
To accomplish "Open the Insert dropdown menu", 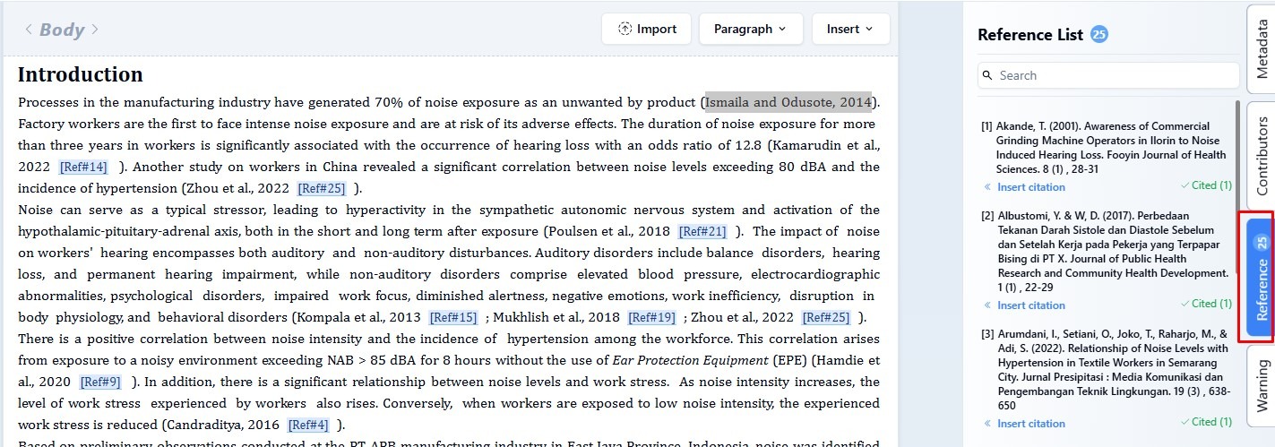I will (x=849, y=29).
